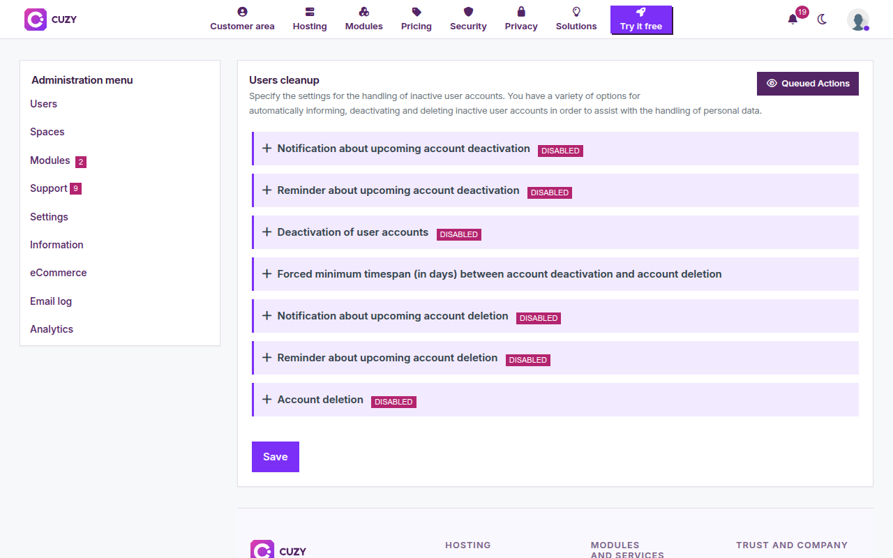Click the eye icon in Queued Actions
Screen dimensions: 893x558
point(772,83)
